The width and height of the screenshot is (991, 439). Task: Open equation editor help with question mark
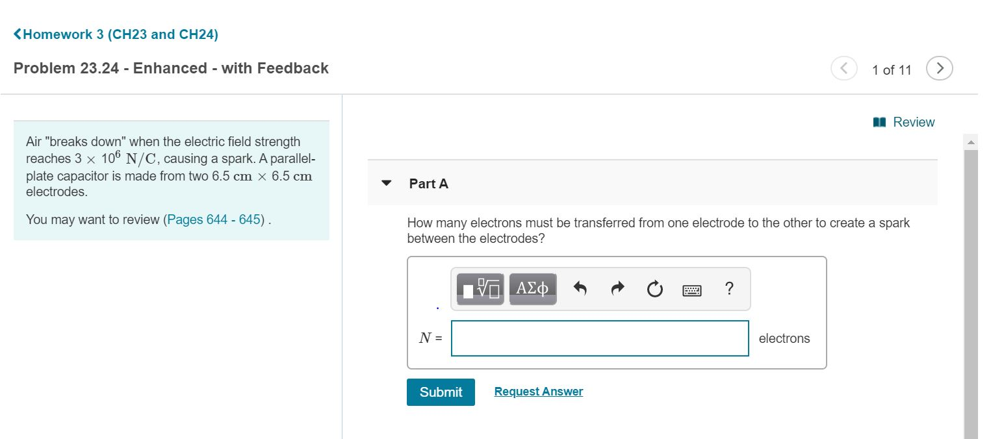[x=729, y=289]
